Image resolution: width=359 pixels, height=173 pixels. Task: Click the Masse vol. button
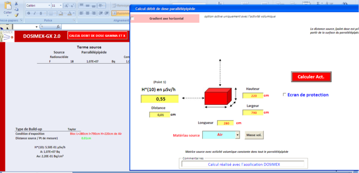[x=254, y=135]
